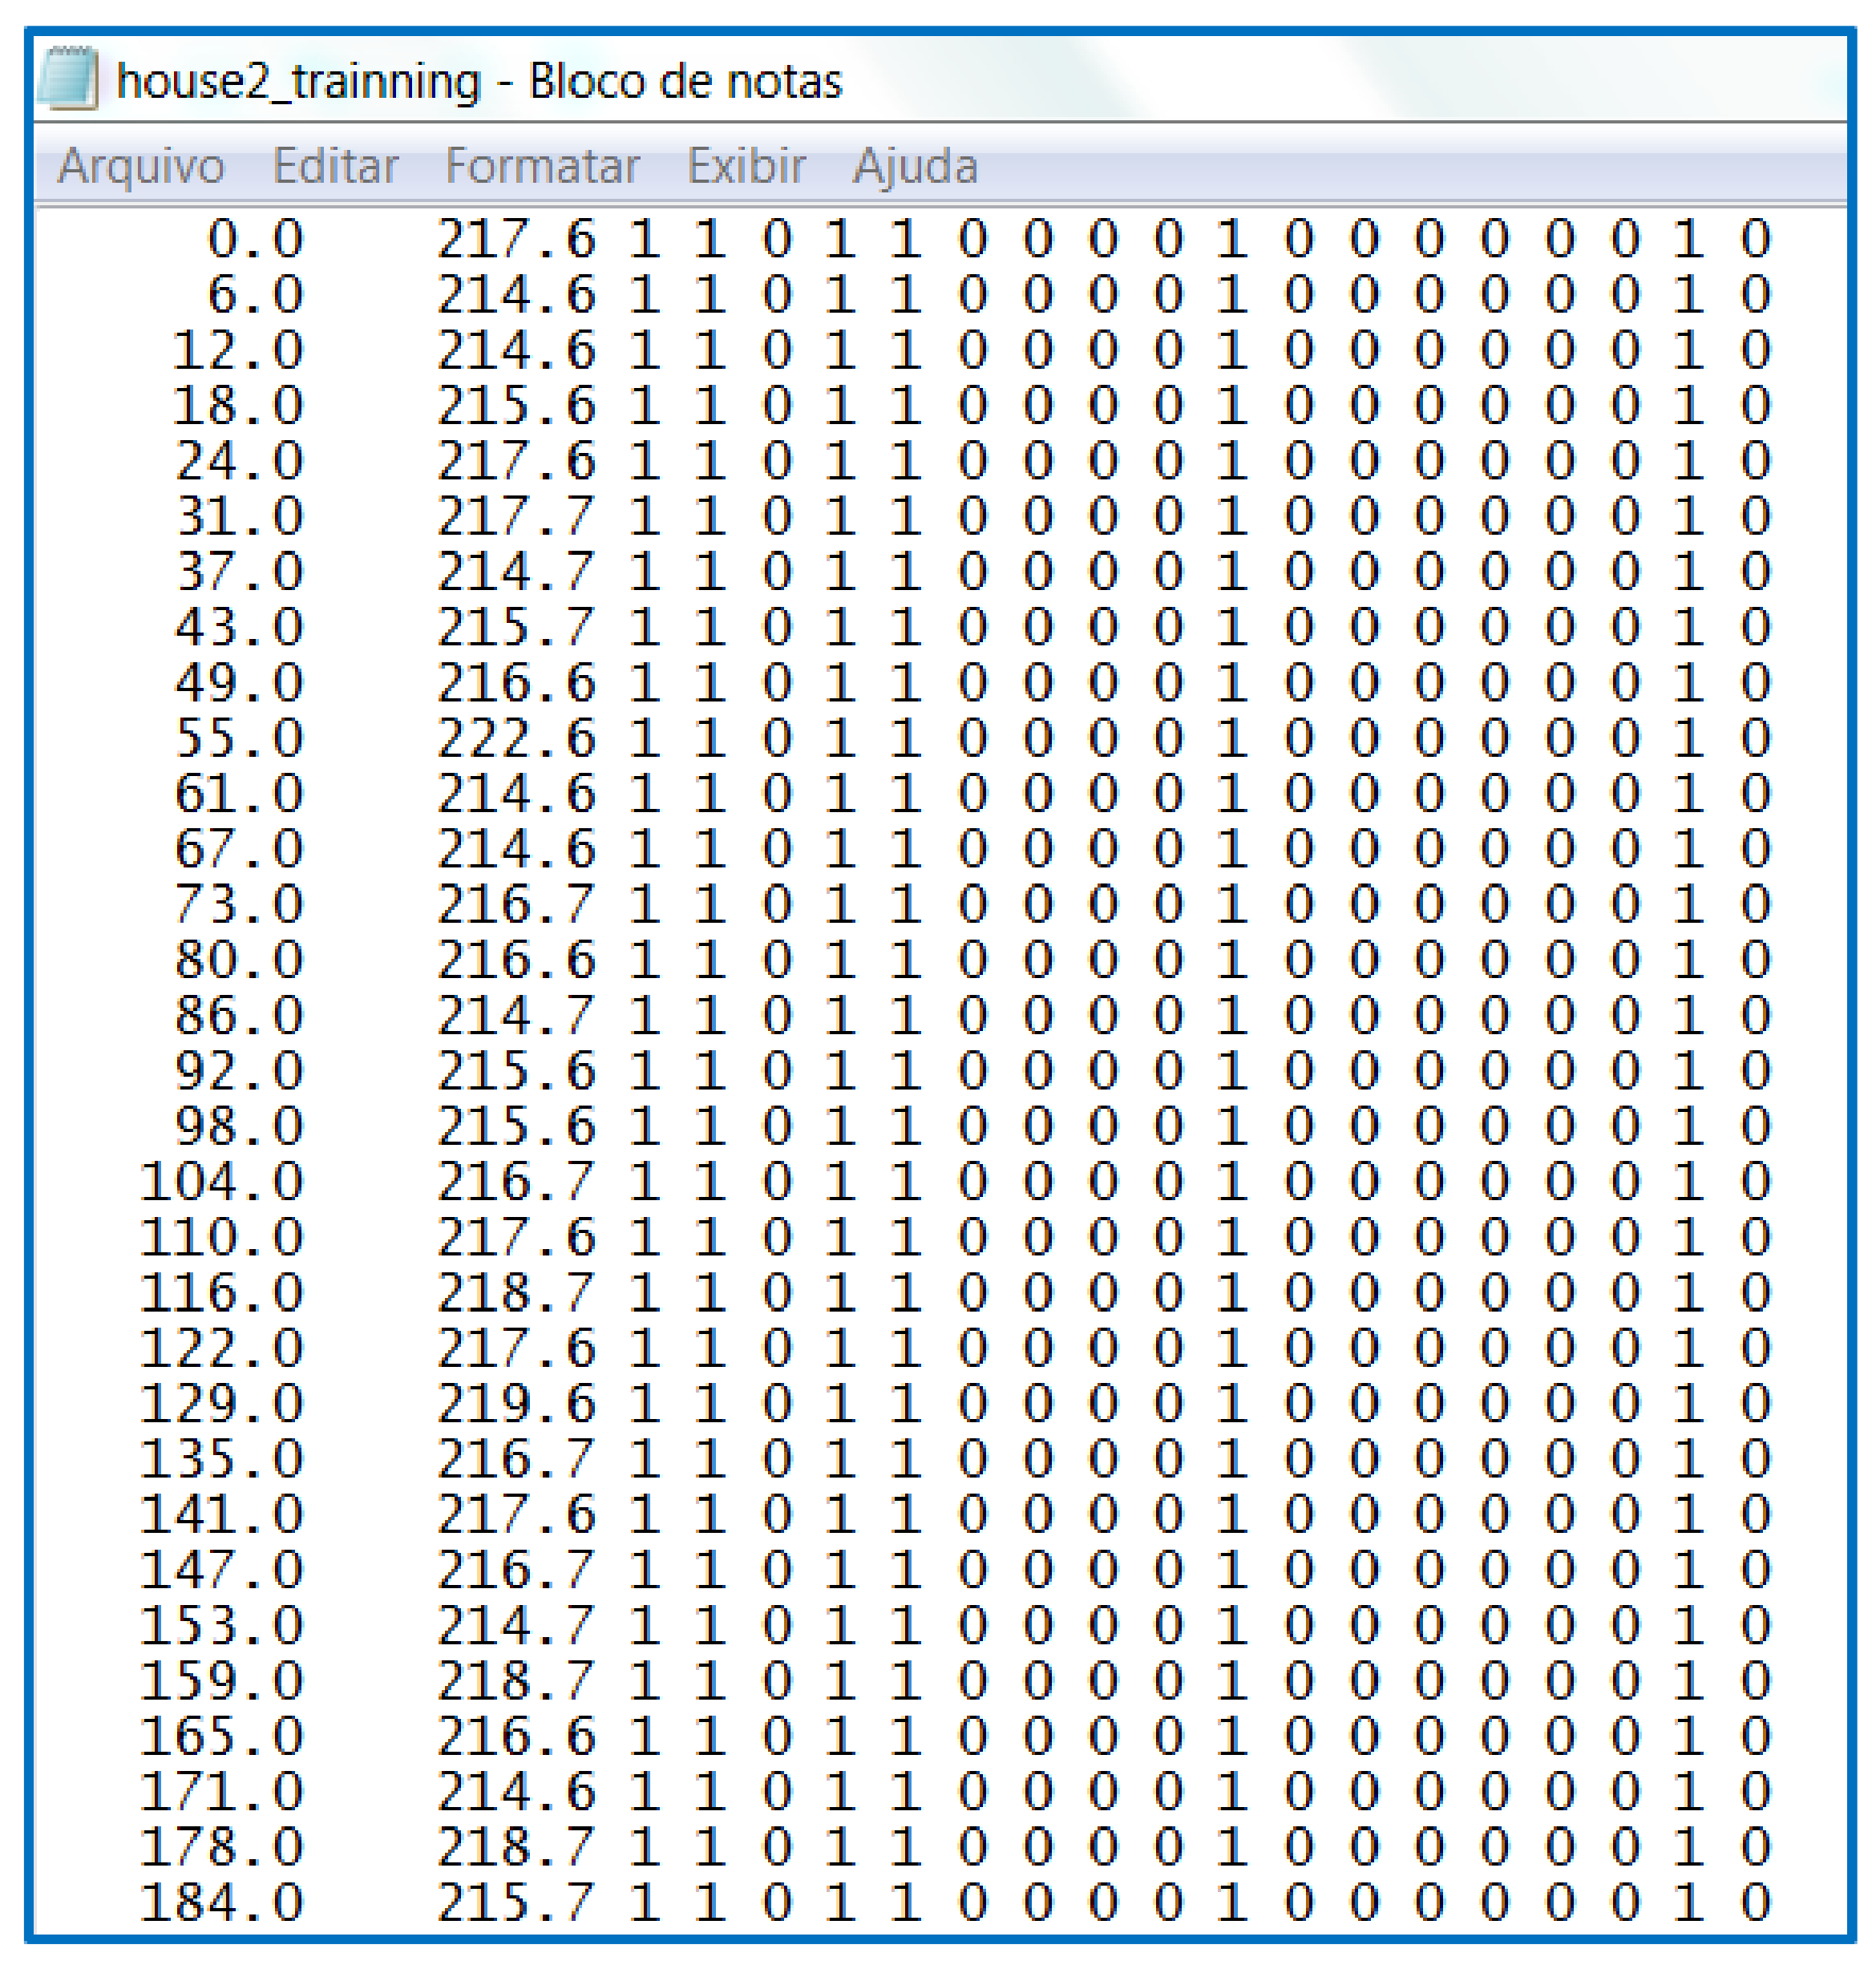This screenshot has height=1969, width=1876.
Task: Click the Notepad icon in title bar
Action: [68, 78]
